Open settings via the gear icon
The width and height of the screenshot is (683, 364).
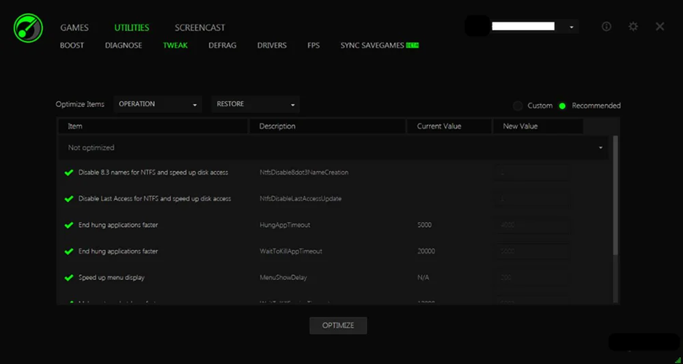click(x=633, y=27)
